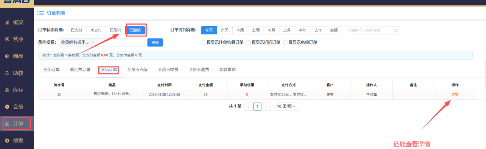This screenshot has width=486, height=149.
Task: Click the 游客 customer cell
Action: pos(330,94)
